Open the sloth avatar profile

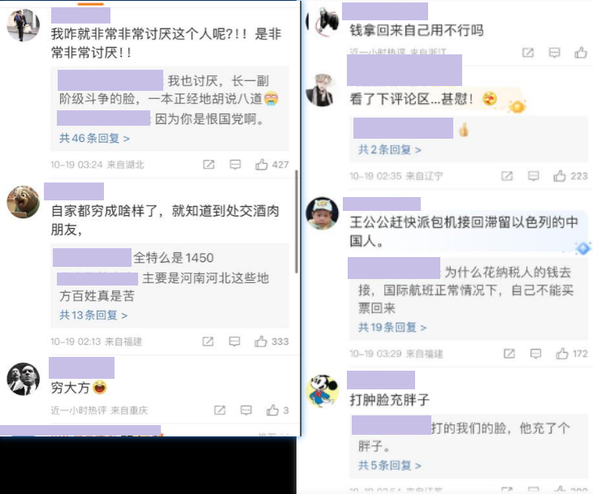click(23, 202)
